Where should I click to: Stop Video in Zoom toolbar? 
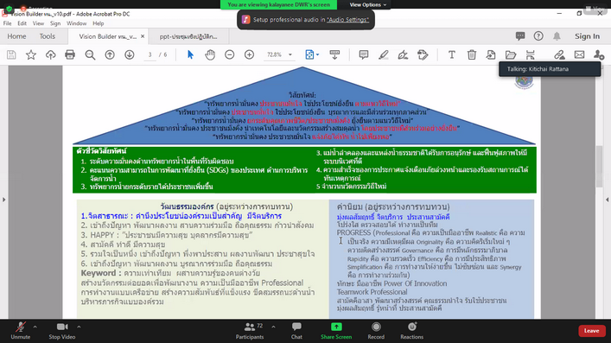62,331
